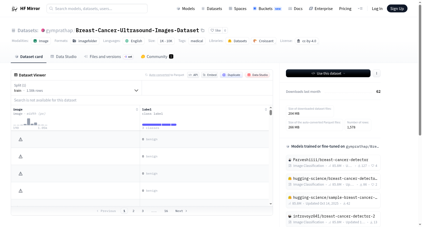Screen dimensions: 422x227
Task: Click the Embed button
Action: click(x=210, y=75)
